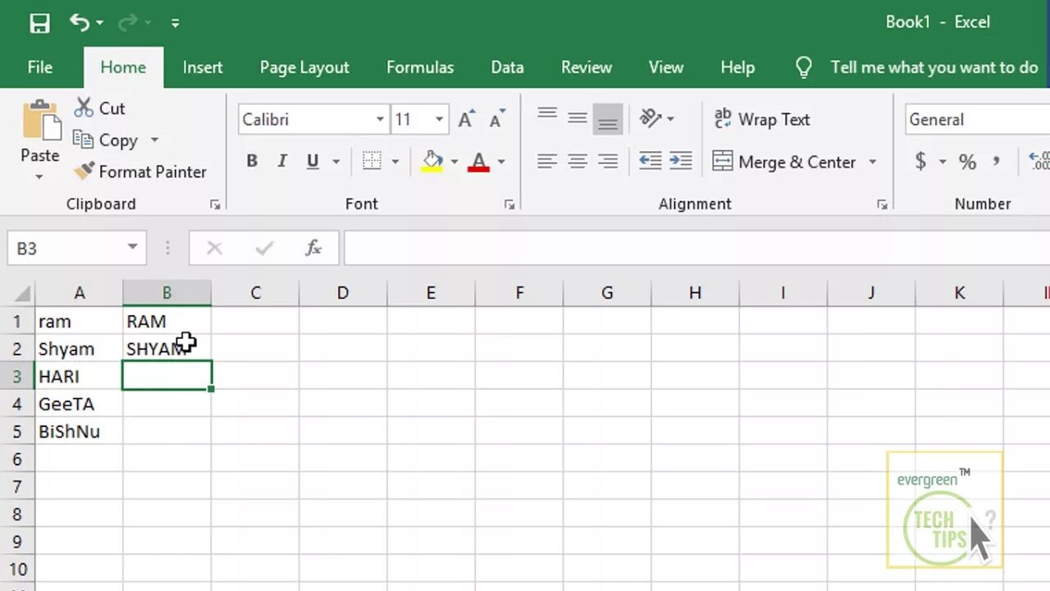
Task: Select cell containing GeeTA
Action: [x=79, y=404]
